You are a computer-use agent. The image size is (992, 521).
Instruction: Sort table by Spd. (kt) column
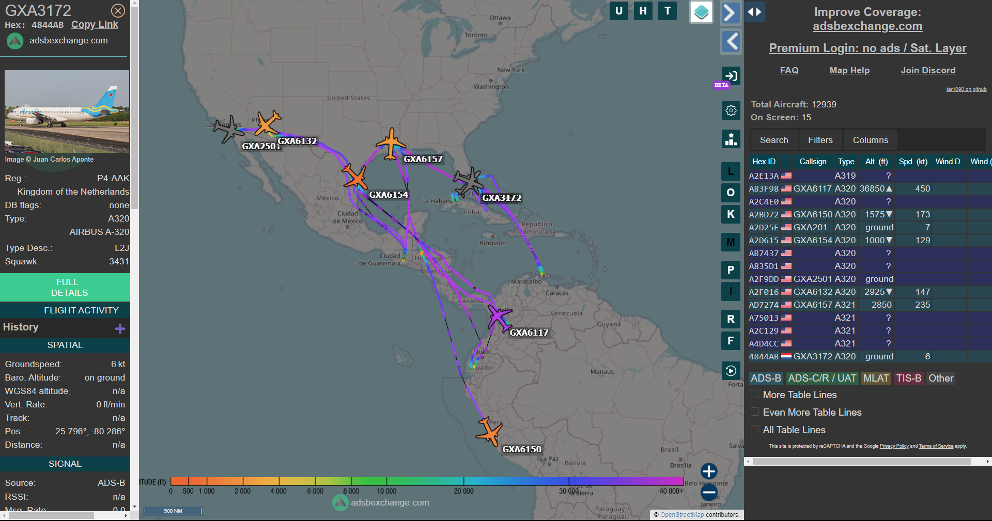coord(913,162)
